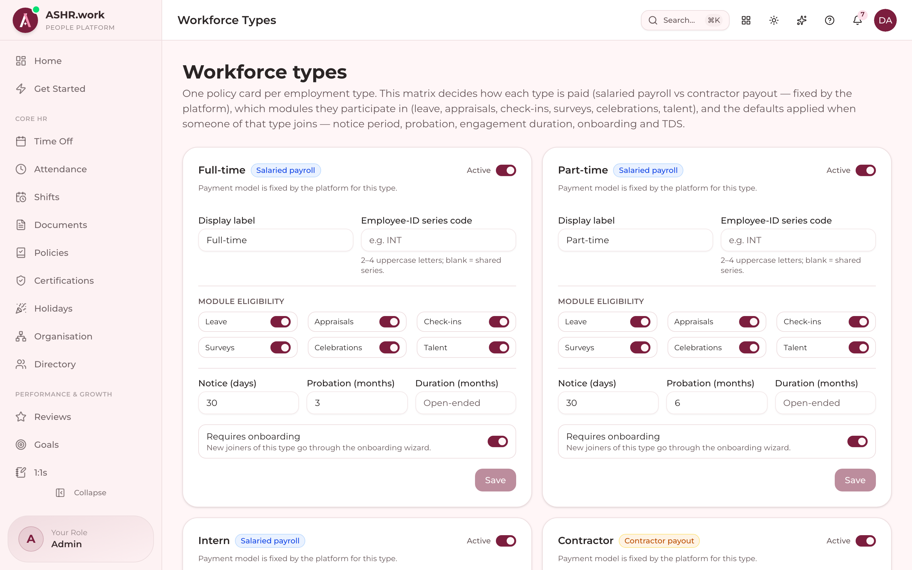Open Policies in the sidebar
Image resolution: width=912 pixels, height=570 pixels.
click(81, 253)
